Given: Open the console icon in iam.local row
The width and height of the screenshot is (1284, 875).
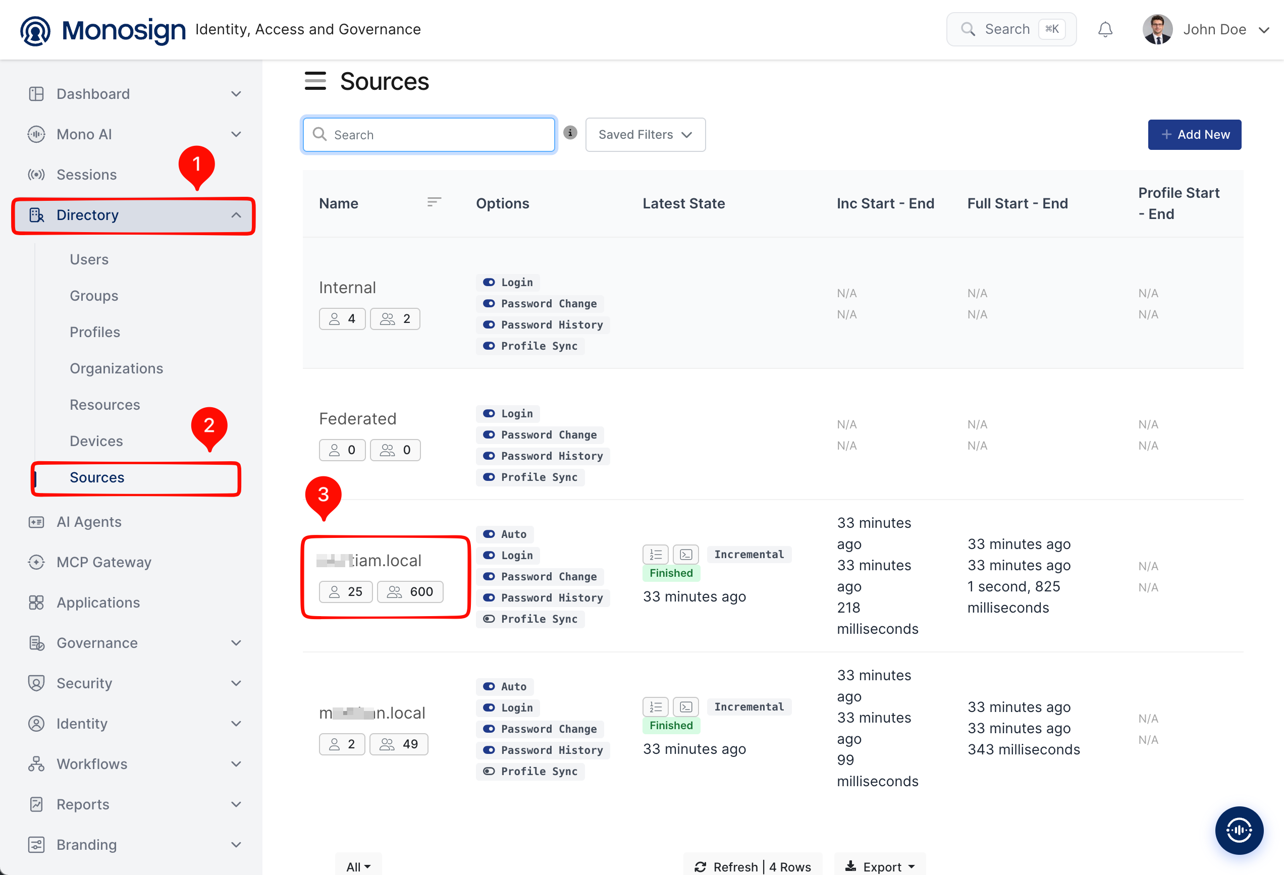Looking at the screenshot, I should (685, 554).
